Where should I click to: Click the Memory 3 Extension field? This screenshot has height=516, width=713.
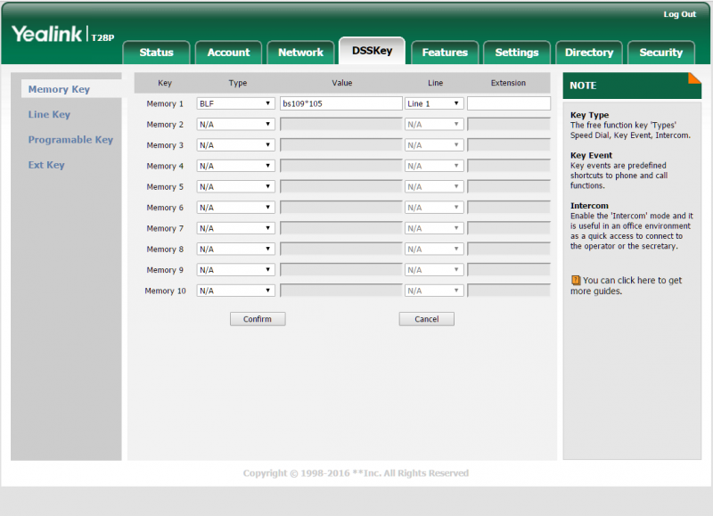coord(509,145)
